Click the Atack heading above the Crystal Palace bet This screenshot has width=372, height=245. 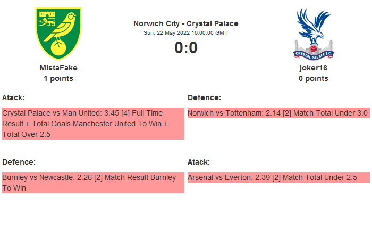tap(13, 97)
